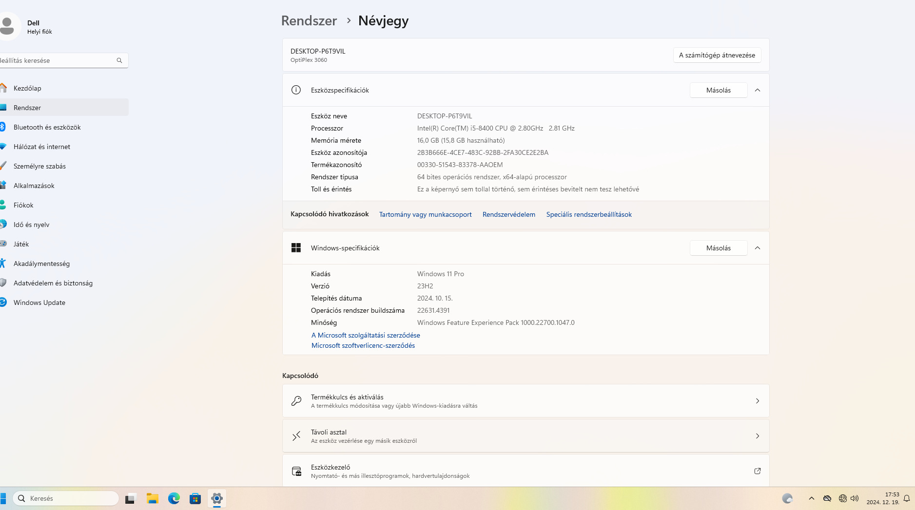Select Rendszer in the sidebar
Image resolution: width=915 pixels, height=510 pixels.
click(x=64, y=108)
